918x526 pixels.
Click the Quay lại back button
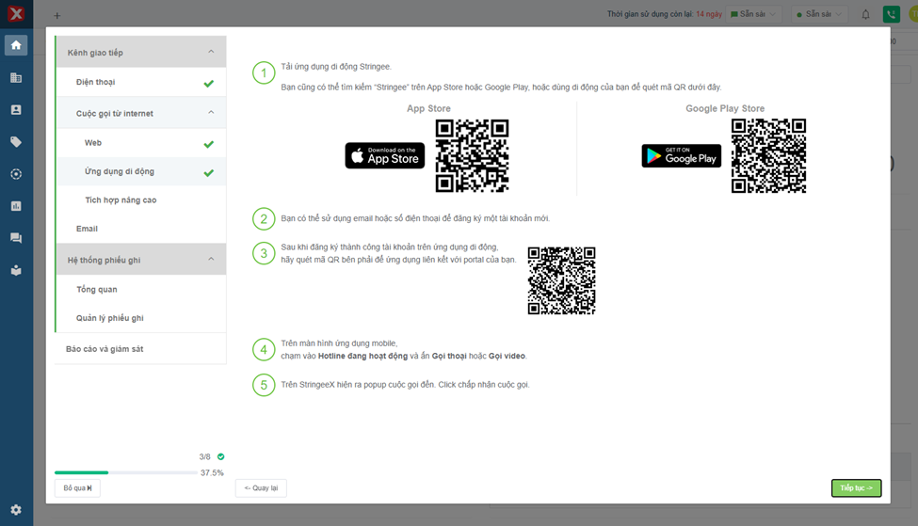point(261,487)
